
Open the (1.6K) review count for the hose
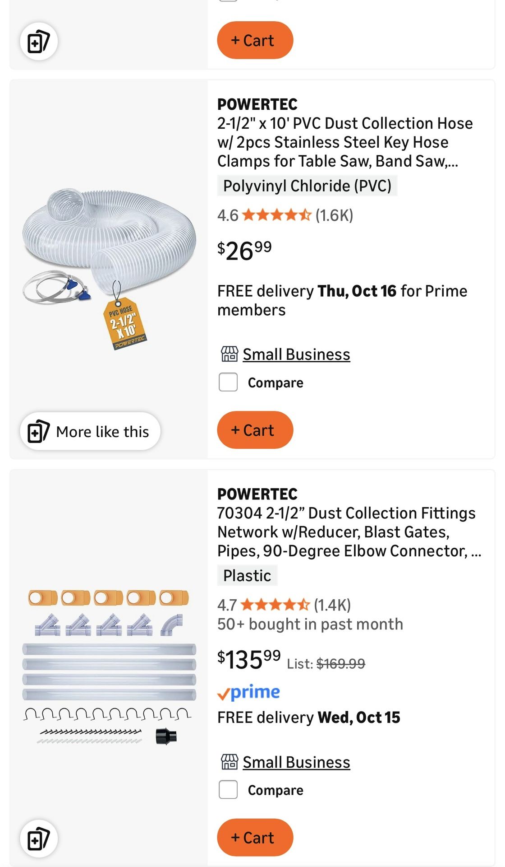(x=334, y=215)
